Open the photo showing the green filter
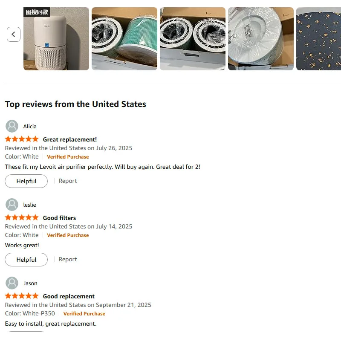Screen dimensions: 341x341 (x=124, y=39)
